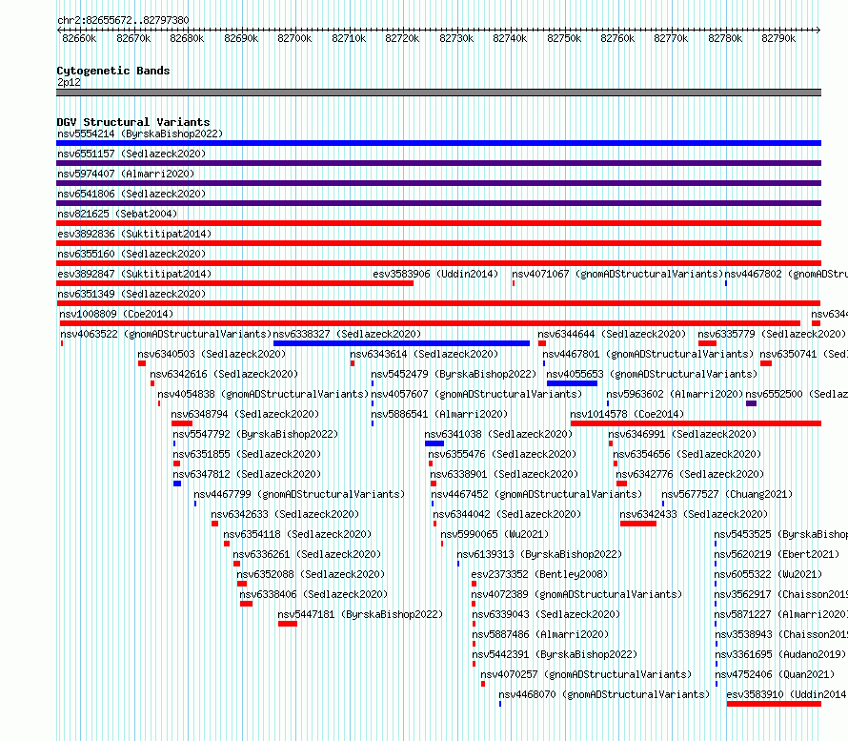Select nsv4468070 (gnomADStructuralVariants) label
The height and width of the screenshot is (741, 848).
click(x=604, y=694)
